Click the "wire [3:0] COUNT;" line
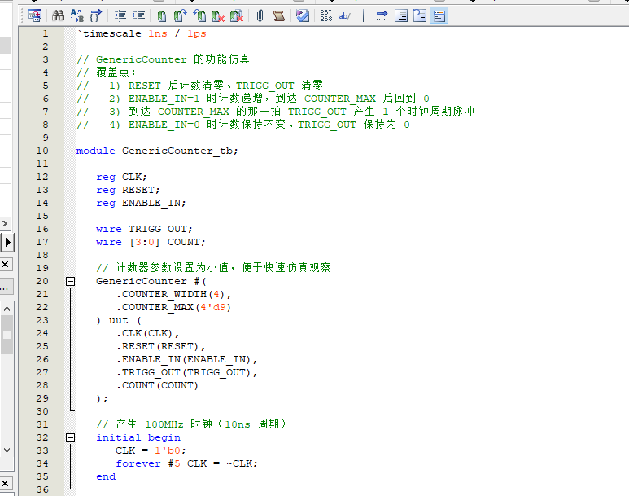Screen dimensions: 629x496 tap(151, 242)
